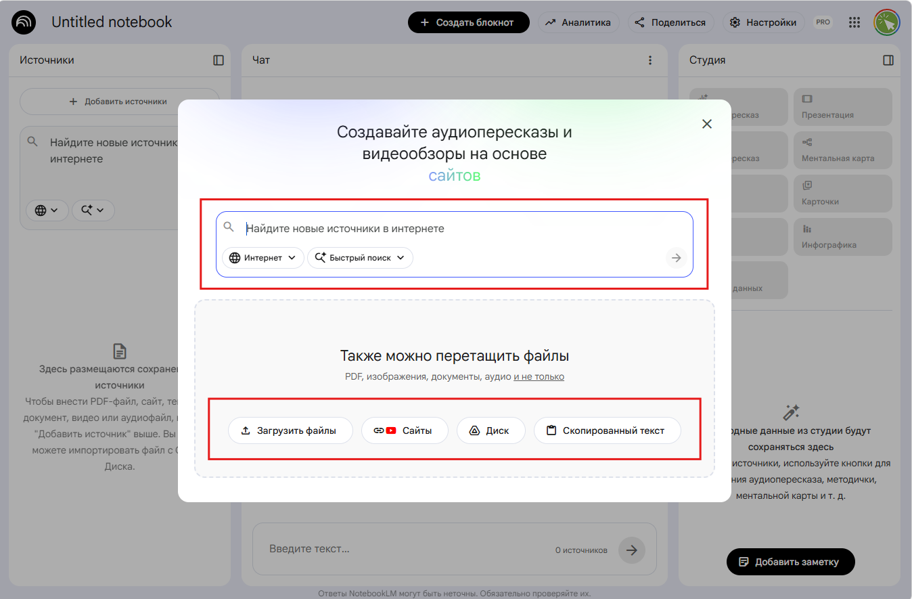
Task: Expand the Интернет dropdown in the dialog
Action: [x=263, y=258]
